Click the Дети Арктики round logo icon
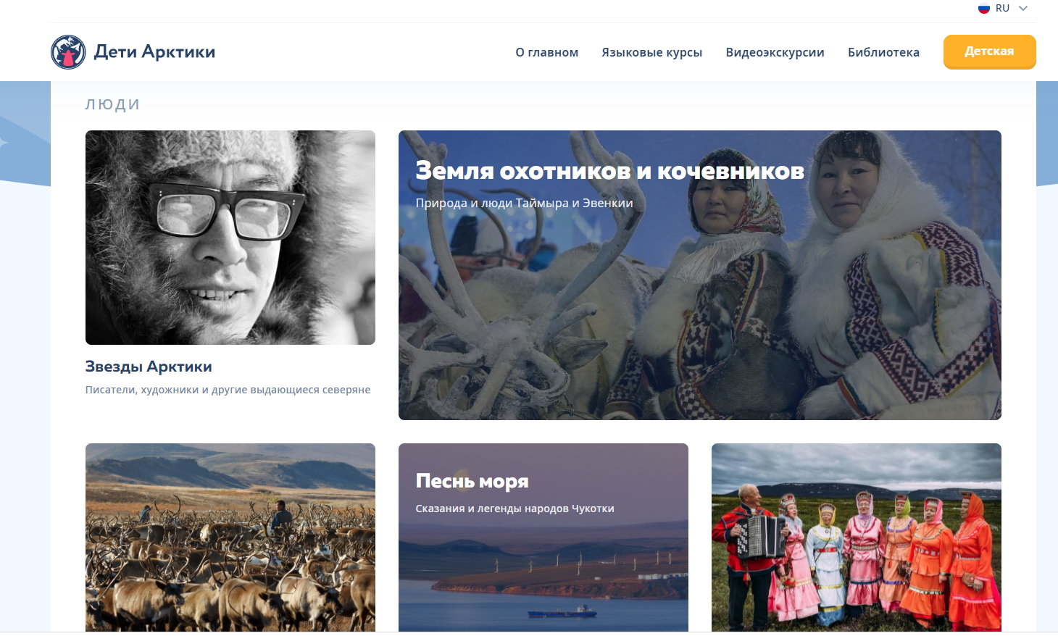 (68, 52)
